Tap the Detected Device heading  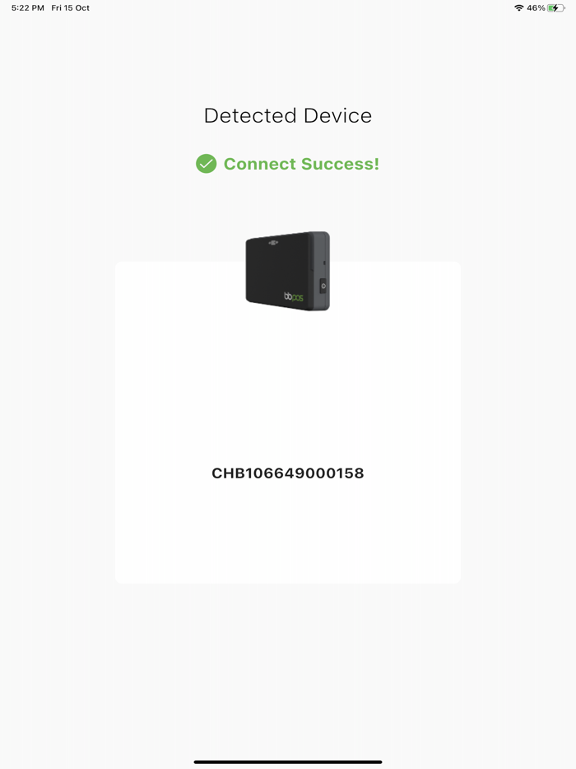288,116
